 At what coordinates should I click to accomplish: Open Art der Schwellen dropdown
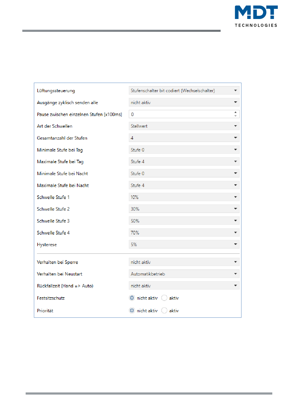click(x=184, y=126)
